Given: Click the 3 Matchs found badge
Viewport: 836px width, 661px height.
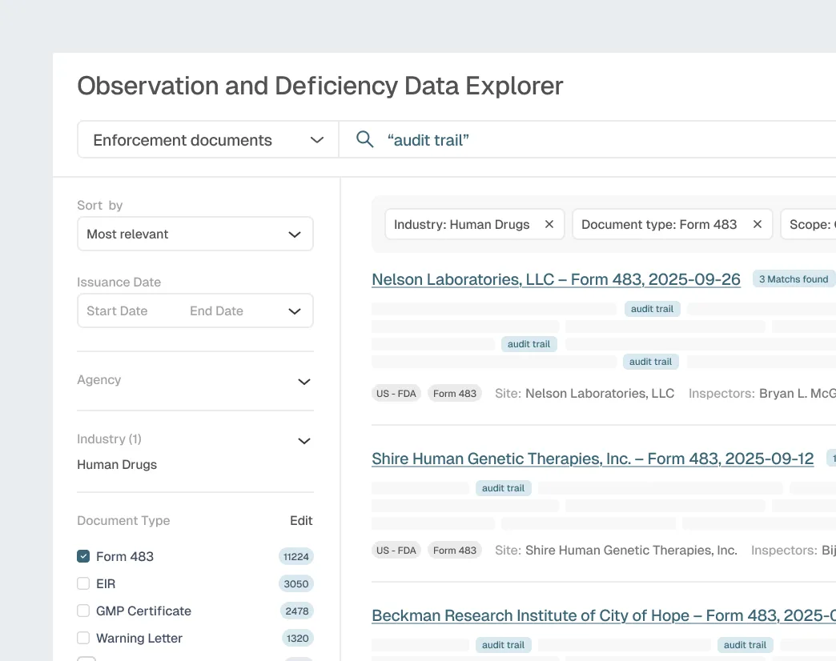Looking at the screenshot, I should pyautogui.click(x=794, y=278).
